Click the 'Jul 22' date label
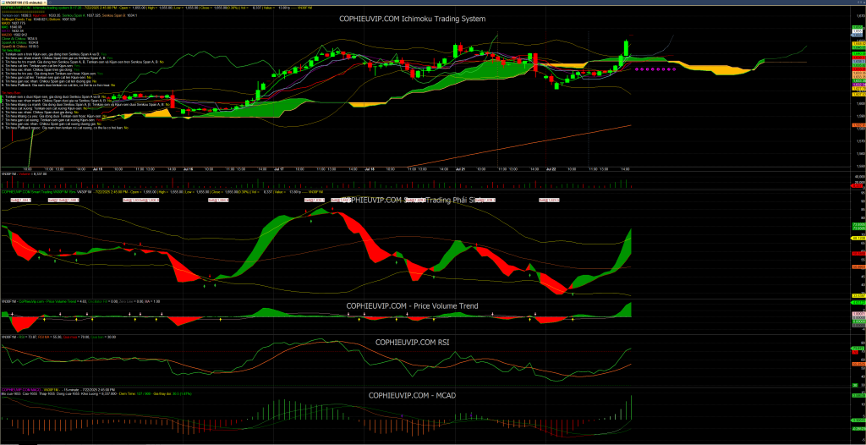The image size is (866, 445). [x=551, y=168]
